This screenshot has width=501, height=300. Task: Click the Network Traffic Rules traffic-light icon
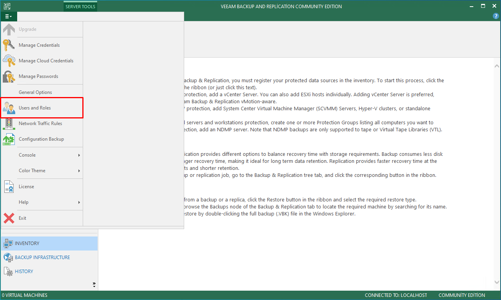pyautogui.click(x=9, y=124)
